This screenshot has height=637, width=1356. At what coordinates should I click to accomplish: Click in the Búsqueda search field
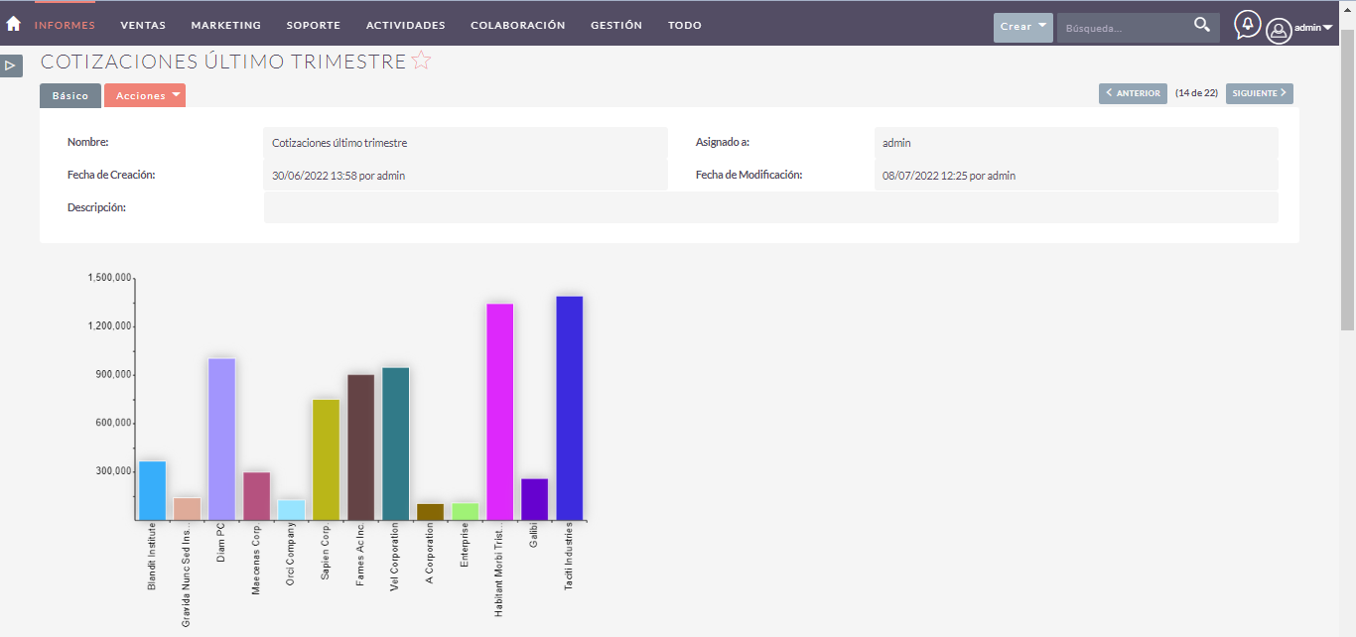click(1122, 28)
